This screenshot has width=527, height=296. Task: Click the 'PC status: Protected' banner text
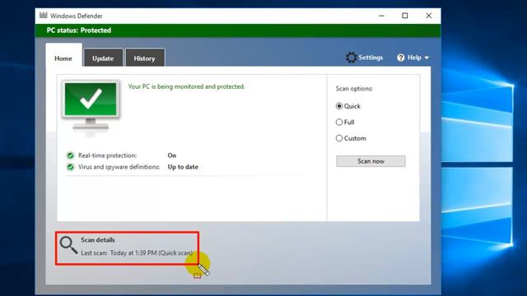coord(79,30)
